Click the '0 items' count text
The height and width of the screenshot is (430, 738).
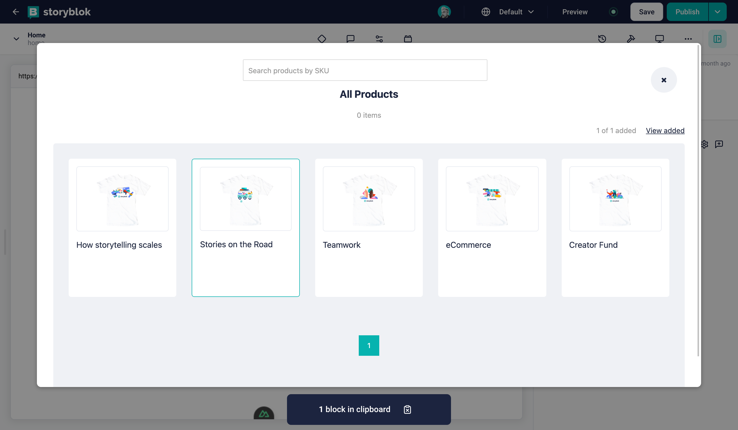click(369, 115)
